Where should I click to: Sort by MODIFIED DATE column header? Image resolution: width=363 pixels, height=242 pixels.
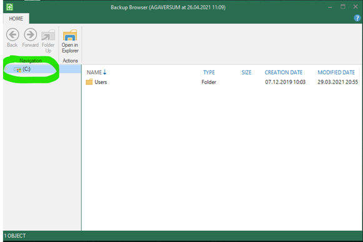[x=336, y=73]
